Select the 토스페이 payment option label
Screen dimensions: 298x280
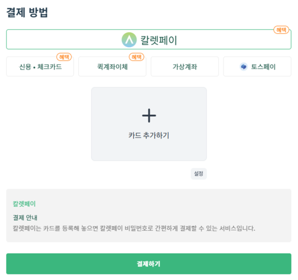pyautogui.click(x=263, y=67)
